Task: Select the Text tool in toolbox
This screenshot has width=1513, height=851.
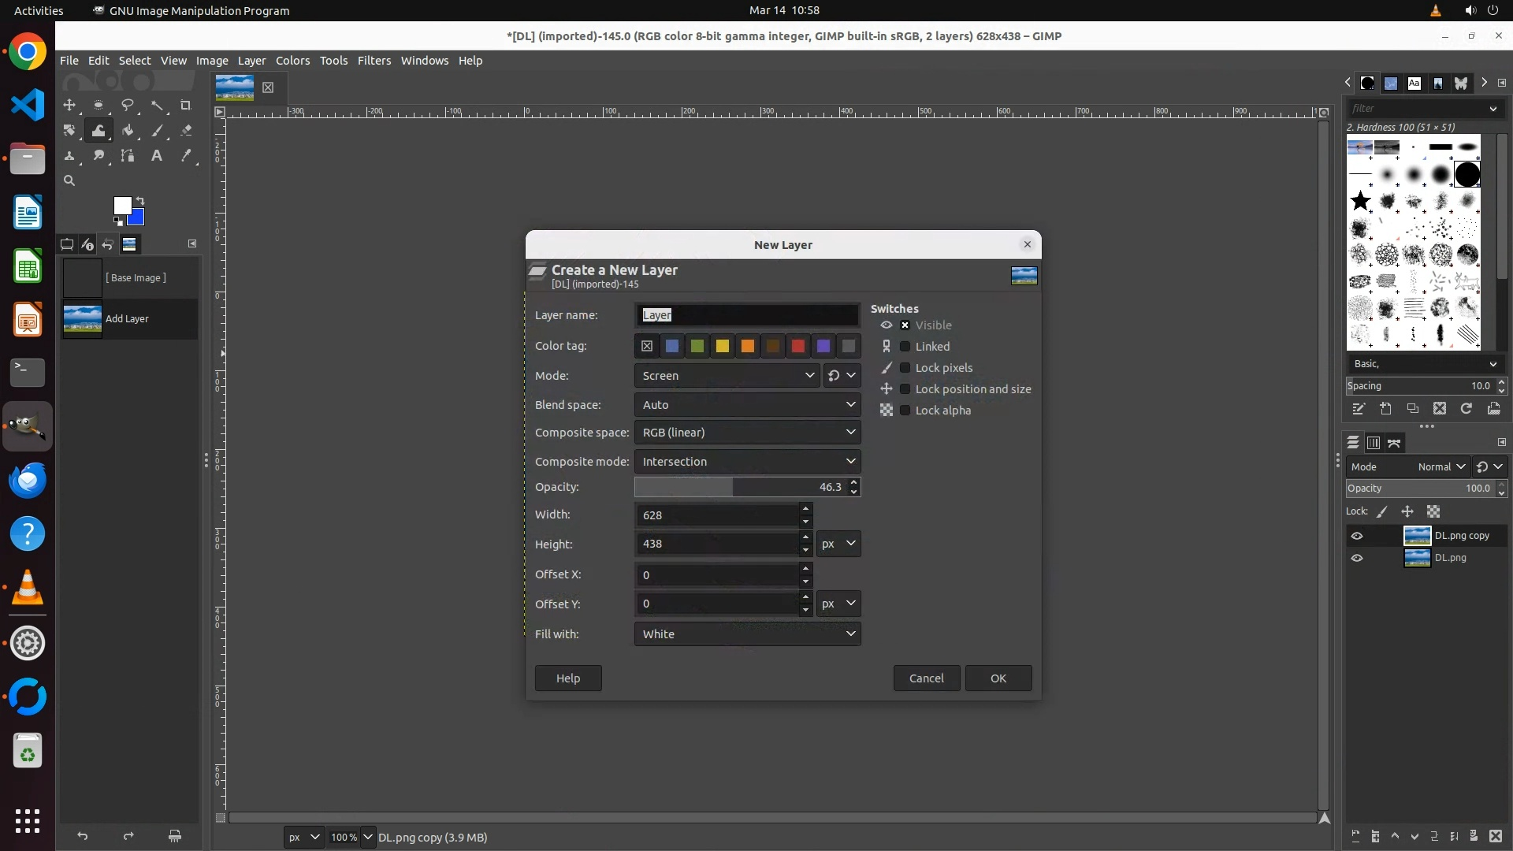Action: coord(157,156)
